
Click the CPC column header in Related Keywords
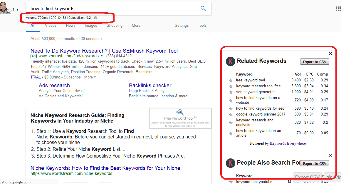[310, 74]
